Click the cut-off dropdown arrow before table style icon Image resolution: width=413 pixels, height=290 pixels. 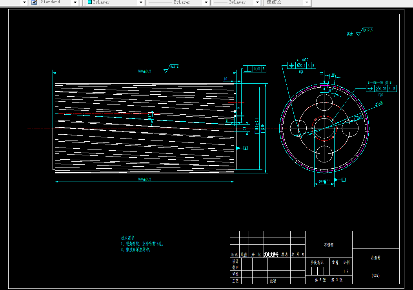pyautogui.click(x=24, y=2)
